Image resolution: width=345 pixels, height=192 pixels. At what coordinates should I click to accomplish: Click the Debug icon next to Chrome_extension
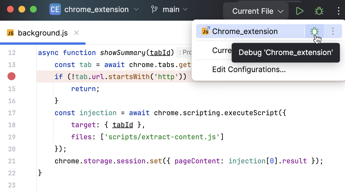click(315, 31)
